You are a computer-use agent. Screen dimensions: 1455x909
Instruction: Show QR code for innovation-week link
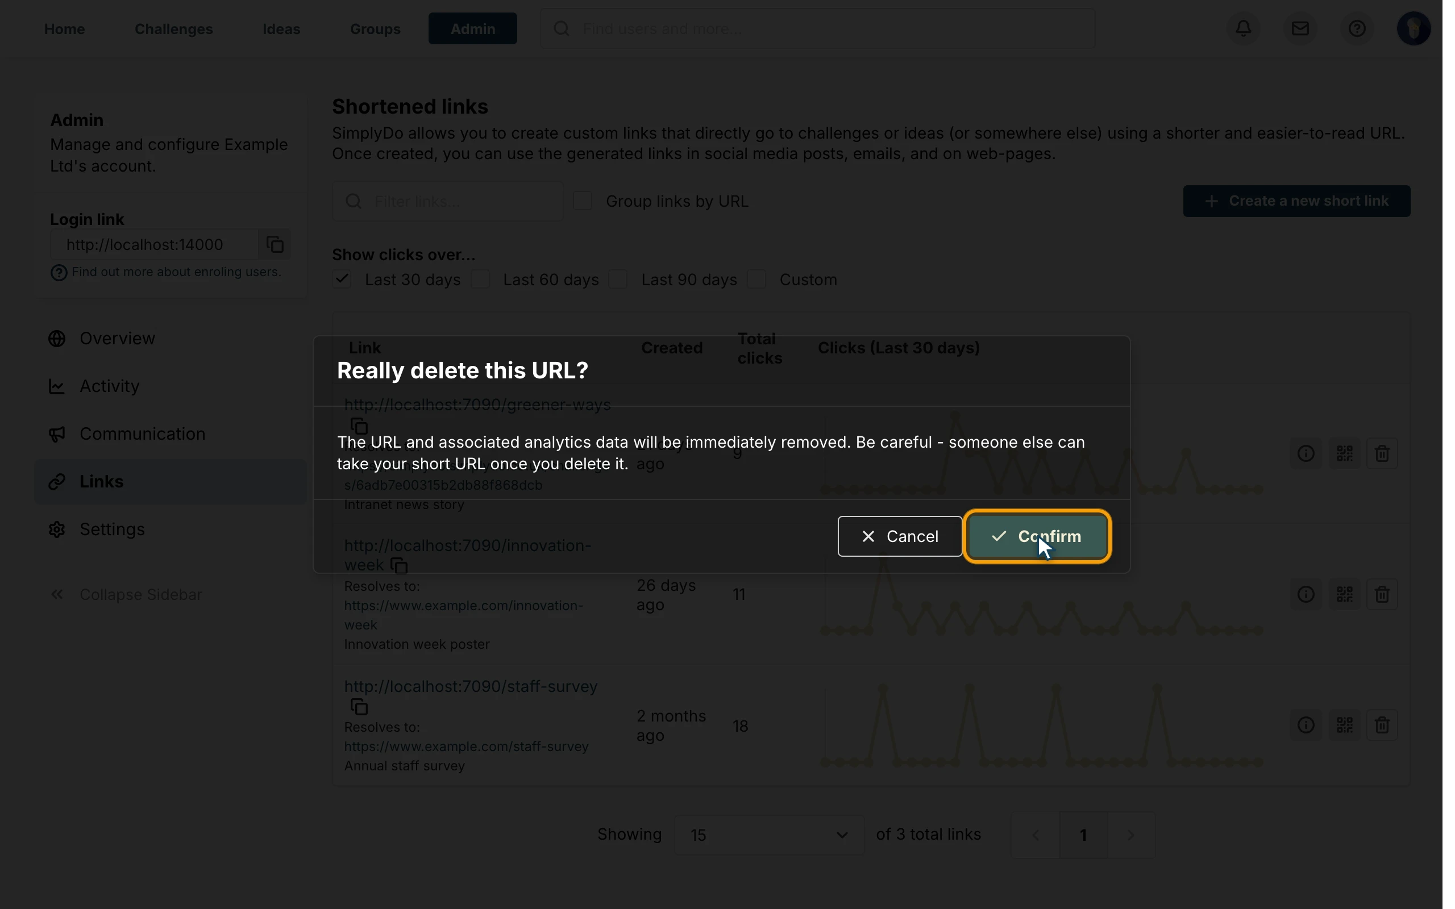(1344, 595)
